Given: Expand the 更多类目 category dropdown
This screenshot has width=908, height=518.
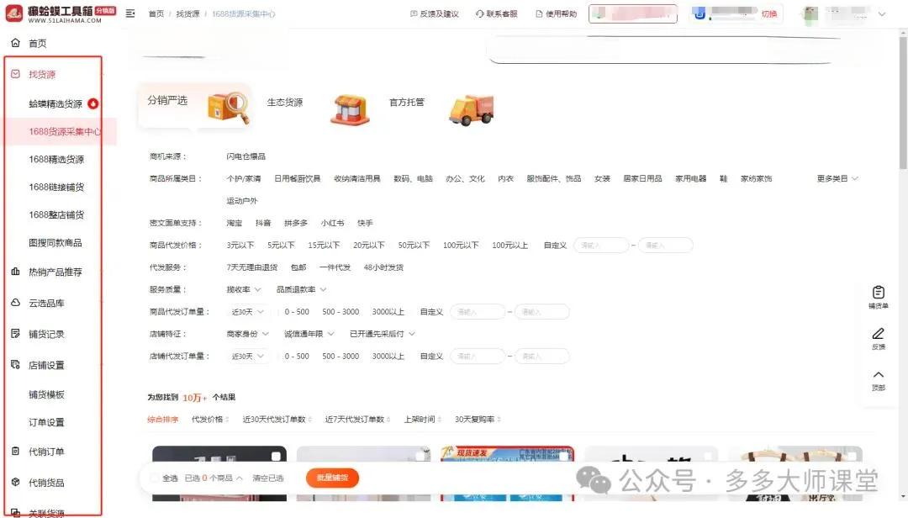Looking at the screenshot, I should pyautogui.click(x=837, y=178).
